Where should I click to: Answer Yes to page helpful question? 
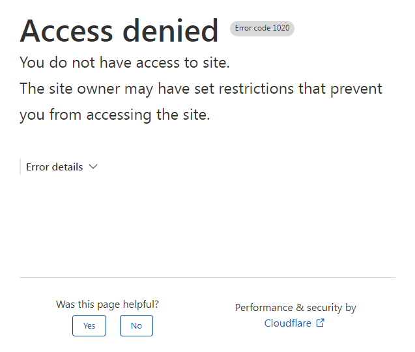pyautogui.click(x=89, y=325)
